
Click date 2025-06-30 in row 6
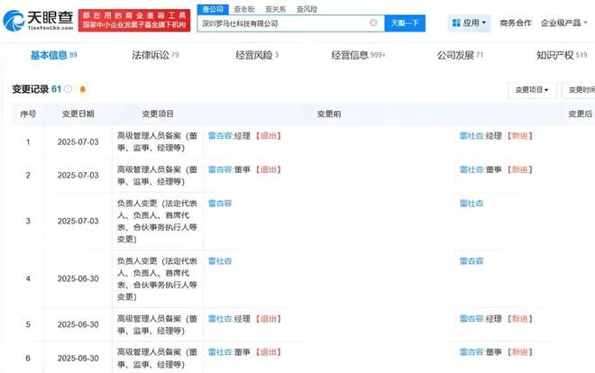point(78,359)
